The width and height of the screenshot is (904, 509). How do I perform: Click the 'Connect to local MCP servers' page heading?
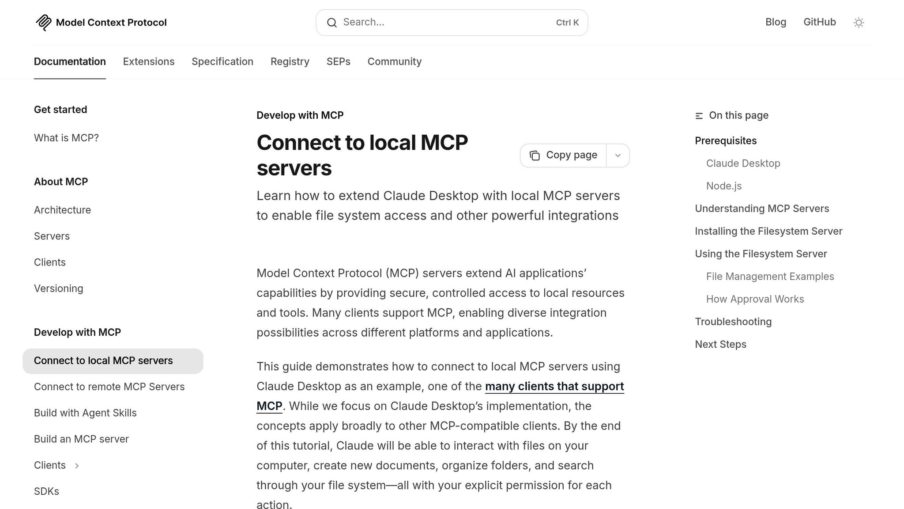tap(362, 155)
